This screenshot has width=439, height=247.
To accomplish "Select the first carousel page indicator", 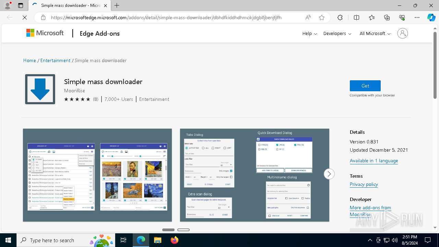I will click(x=168, y=230).
